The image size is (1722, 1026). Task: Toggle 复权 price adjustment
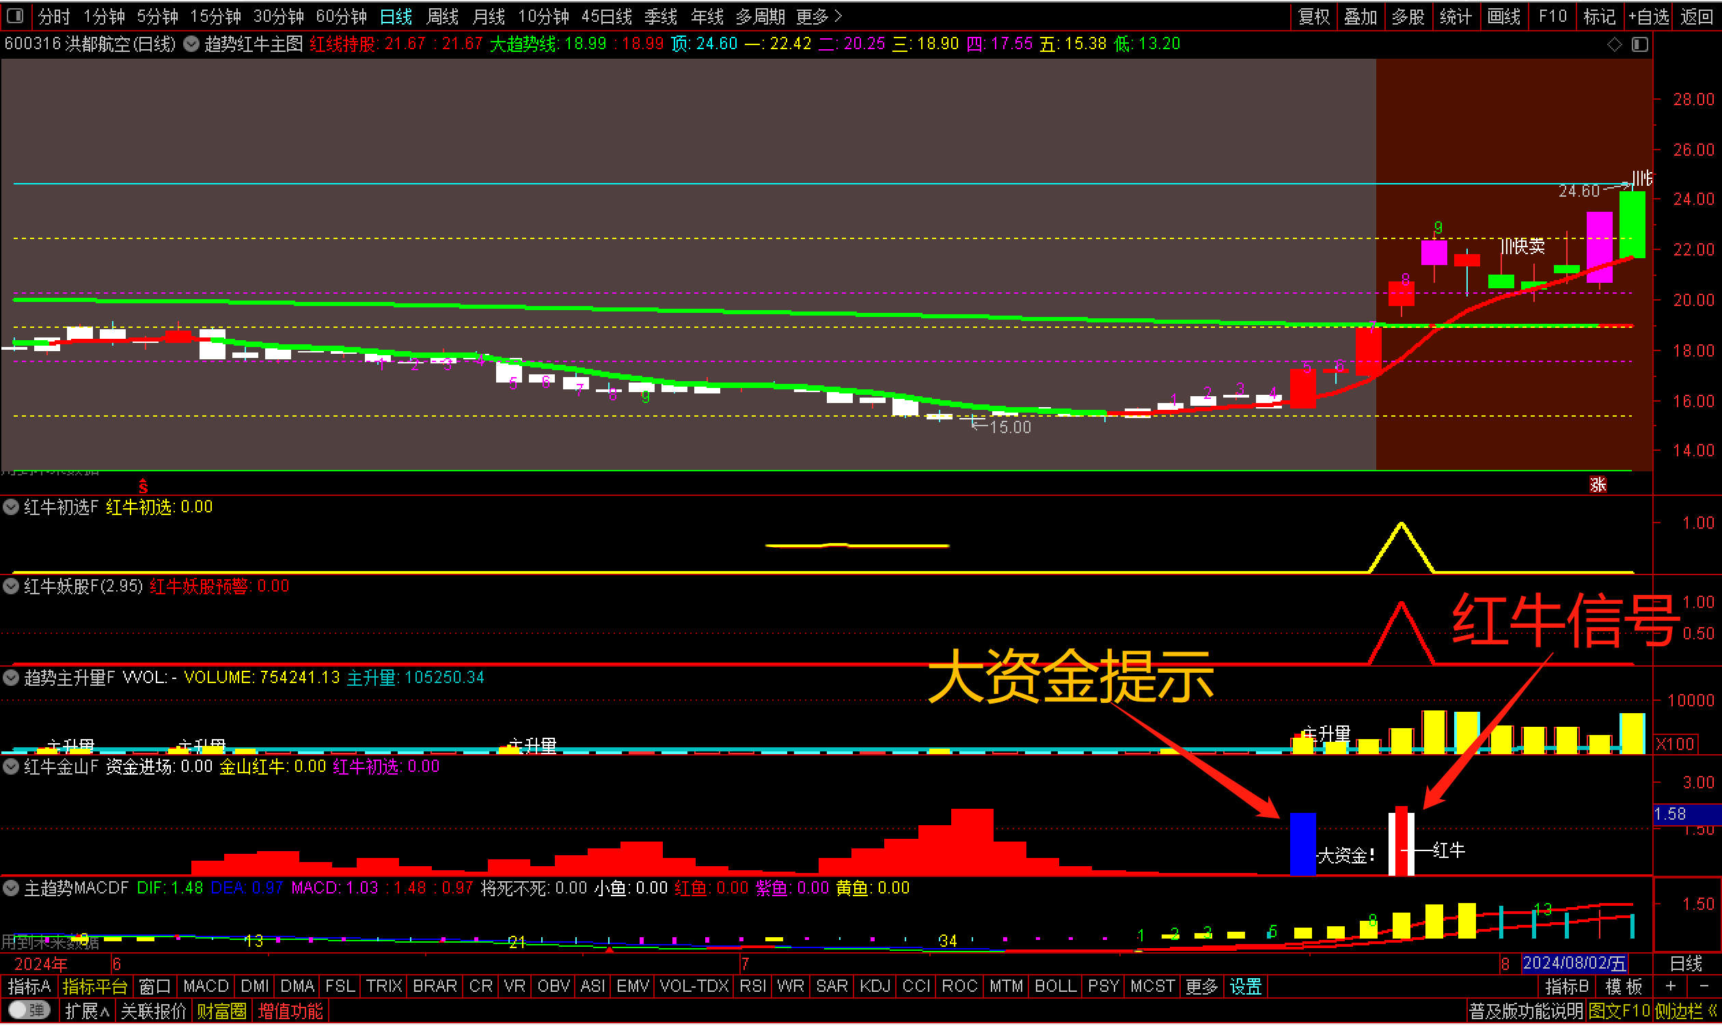pyautogui.click(x=1314, y=16)
